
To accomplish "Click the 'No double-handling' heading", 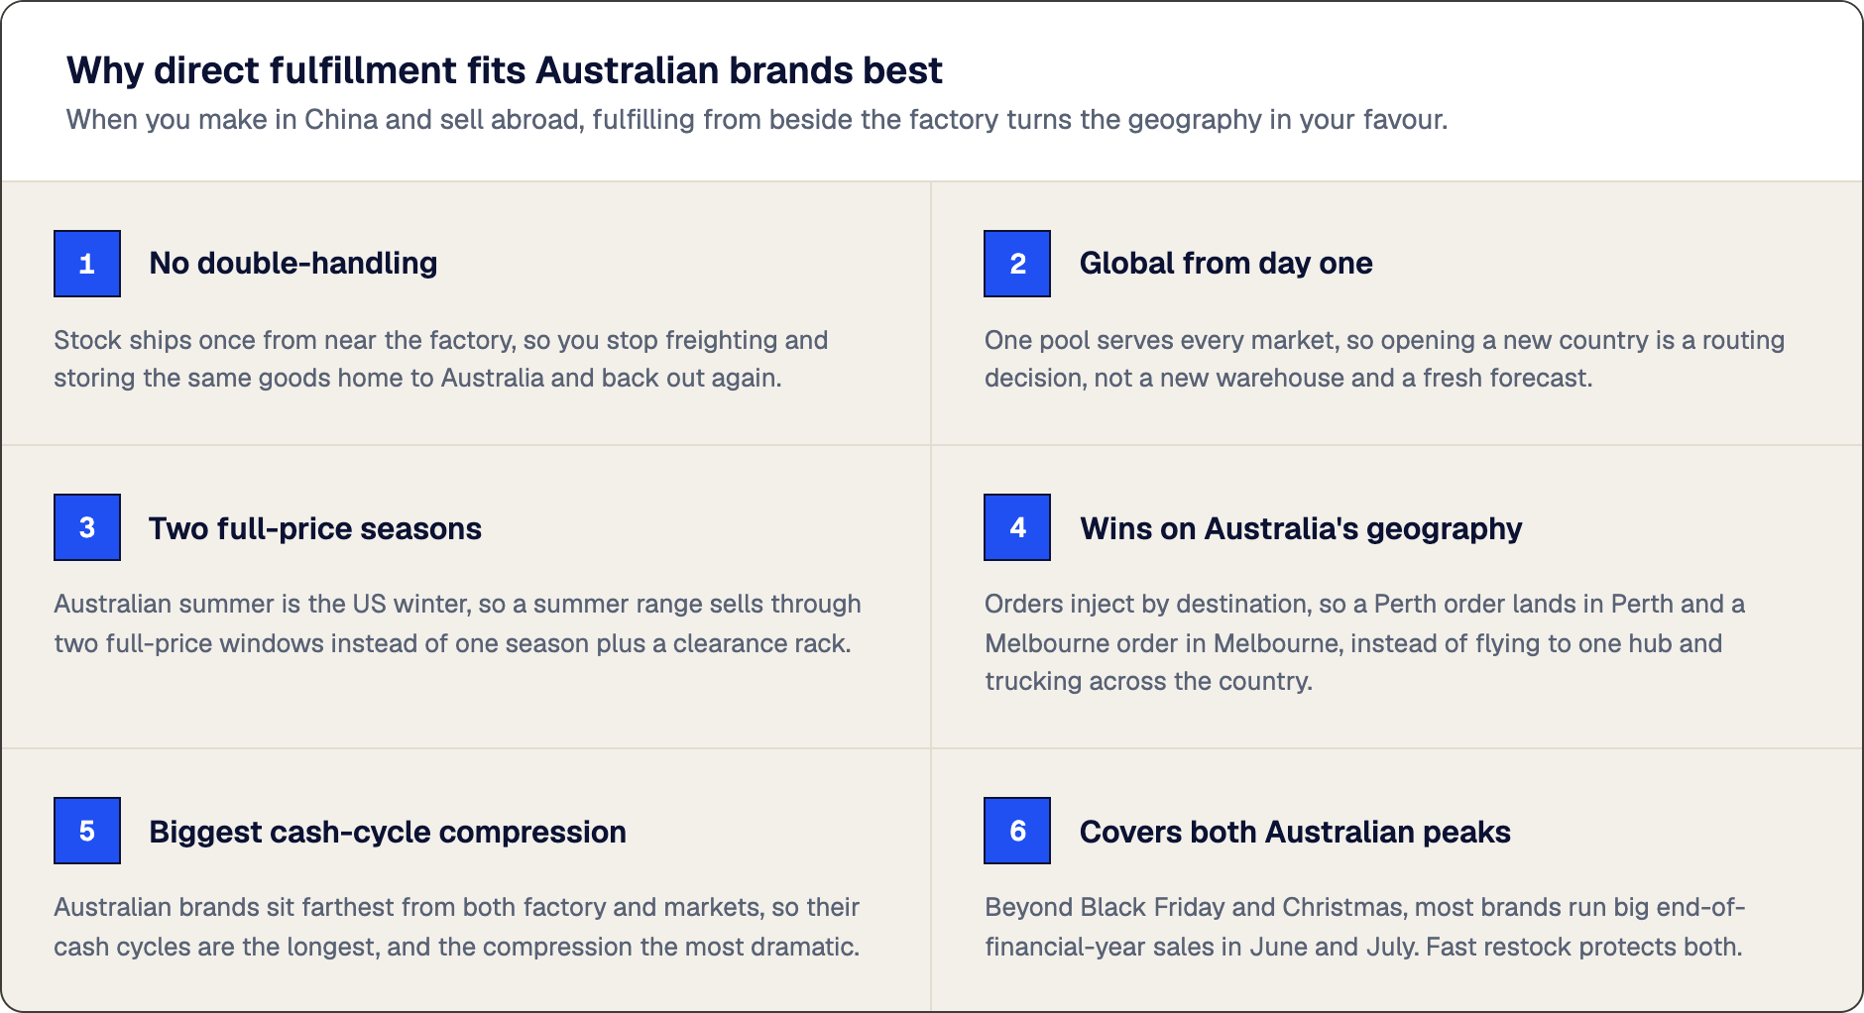I will tap(293, 263).
